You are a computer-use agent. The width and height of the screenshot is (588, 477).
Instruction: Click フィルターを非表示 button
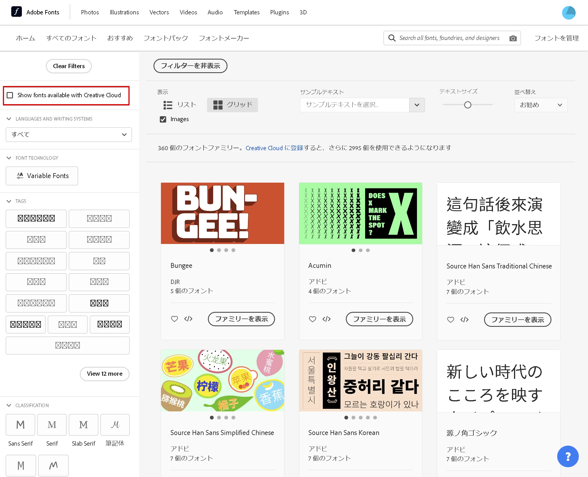(190, 66)
